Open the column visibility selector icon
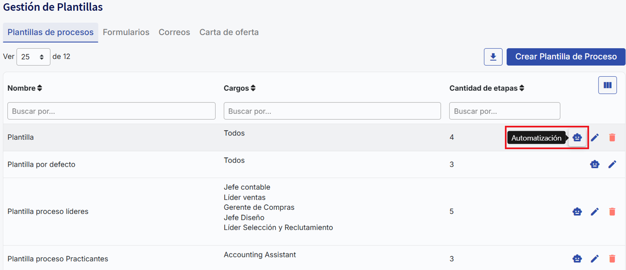This screenshot has height=270, width=626. pyautogui.click(x=607, y=85)
